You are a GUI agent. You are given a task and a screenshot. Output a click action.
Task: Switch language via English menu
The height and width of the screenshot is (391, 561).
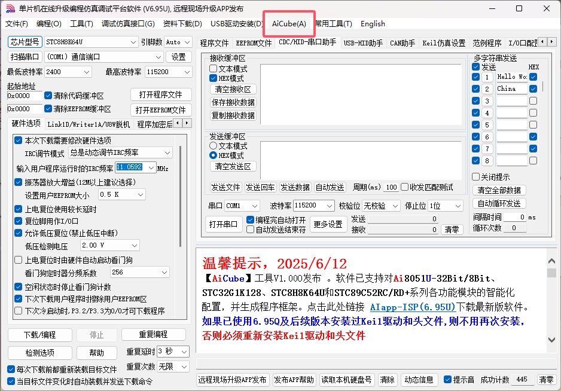pos(373,23)
